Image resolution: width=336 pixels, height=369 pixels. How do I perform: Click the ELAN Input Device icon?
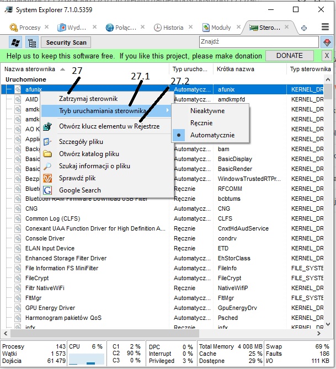pos(18,248)
